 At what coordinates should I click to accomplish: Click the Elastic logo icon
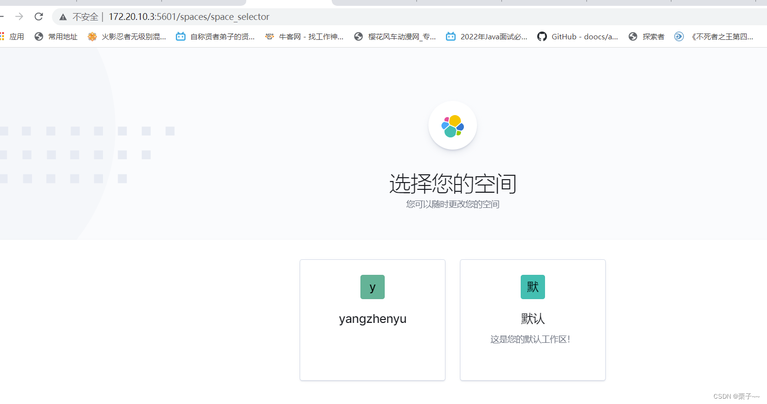click(x=453, y=126)
